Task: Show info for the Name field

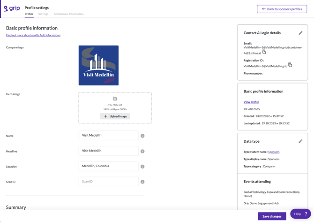Action: [x=142, y=136]
